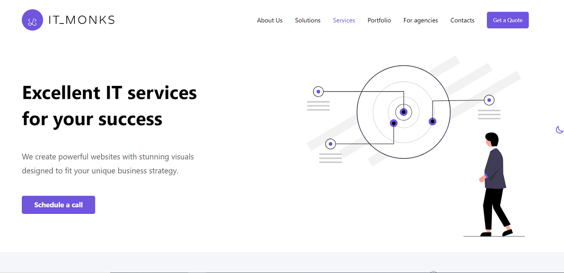
Task: Click the IT_MONKS wordmark text
Action: (x=81, y=20)
